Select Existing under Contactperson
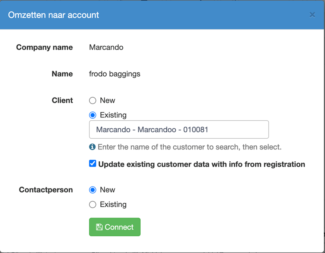Viewport: 325px width, 253px height. pos(93,205)
